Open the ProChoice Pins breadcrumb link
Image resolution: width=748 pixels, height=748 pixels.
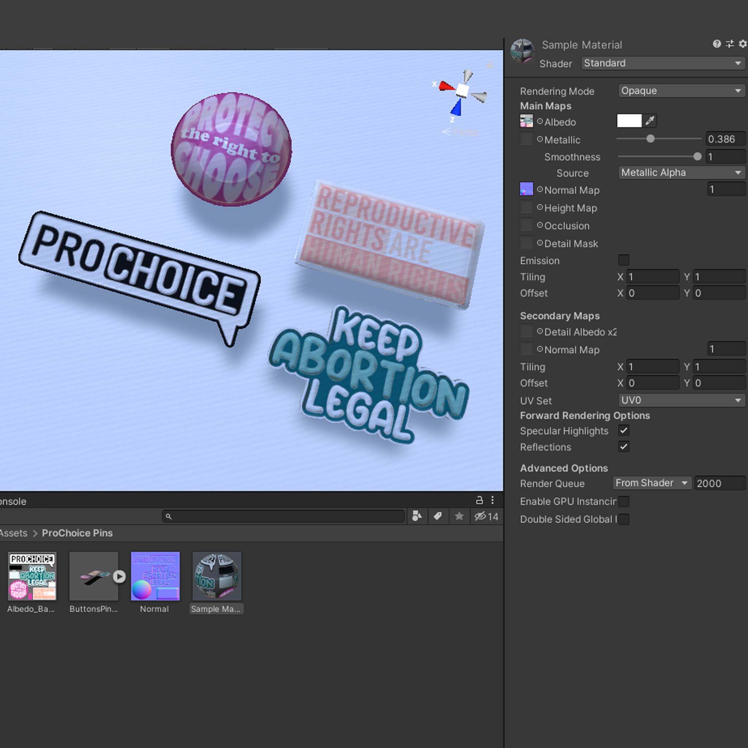77,533
